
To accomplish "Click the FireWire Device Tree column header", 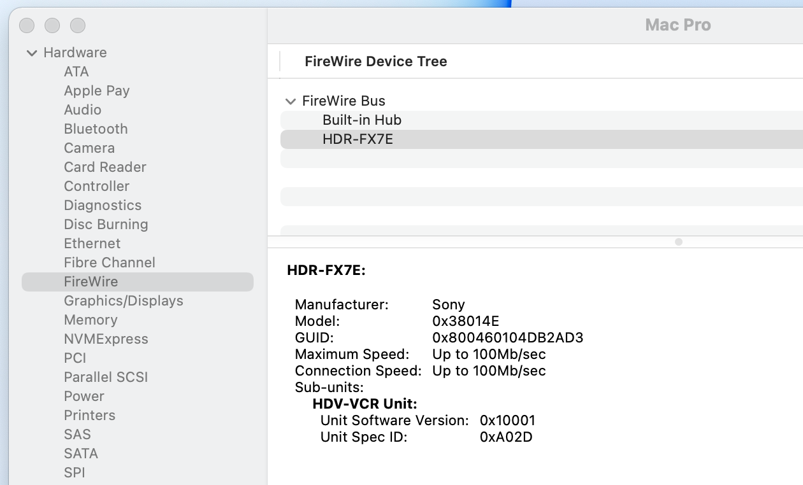I will click(376, 62).
